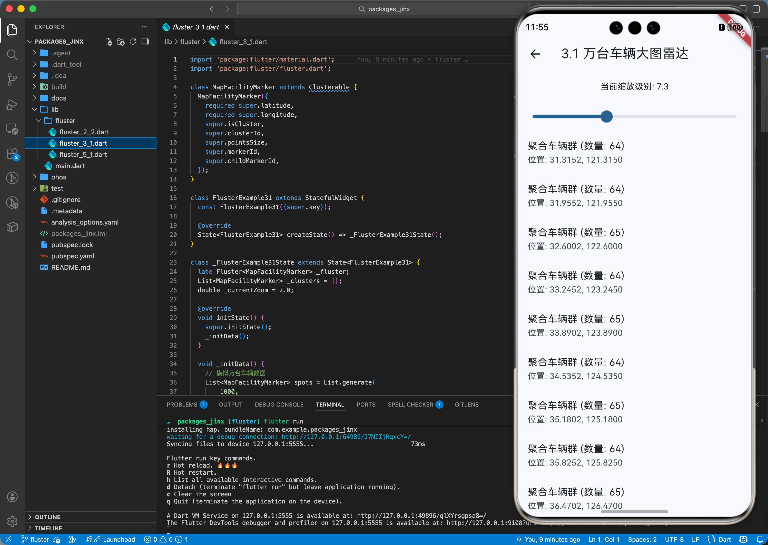This screenshot has width=768, height=545.
Task: Collapse the lib folder
Action: [55, 109]
